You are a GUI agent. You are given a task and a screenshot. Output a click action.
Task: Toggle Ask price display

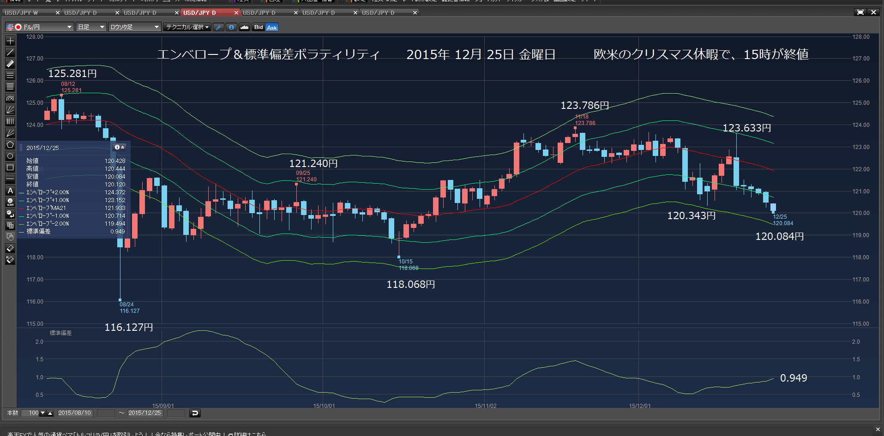point(272,27)
